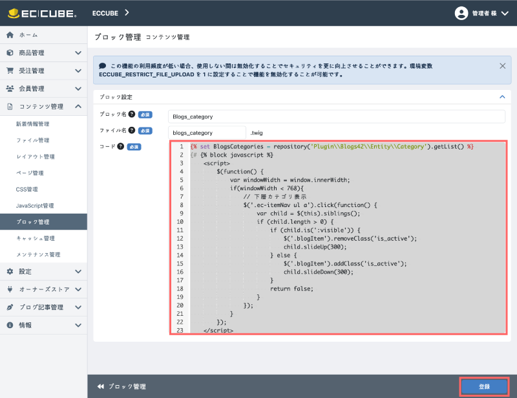Click the help icon next to ブロック名
Screen dimensions: 517x398
click(132, 115)
